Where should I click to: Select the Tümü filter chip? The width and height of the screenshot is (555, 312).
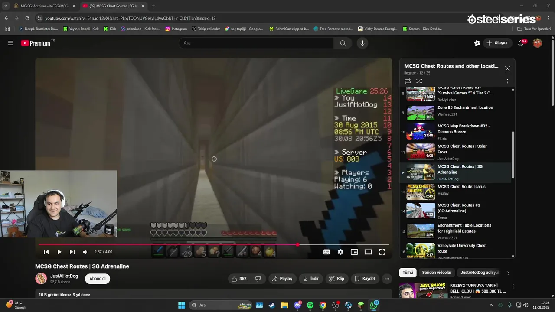408,273
